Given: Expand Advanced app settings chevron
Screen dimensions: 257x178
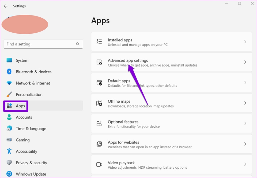Looking at the screenshot, I should (x=245, y=62).
